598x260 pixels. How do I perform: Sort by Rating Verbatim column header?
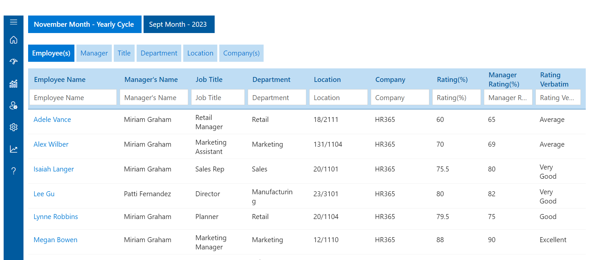(554, 80)
